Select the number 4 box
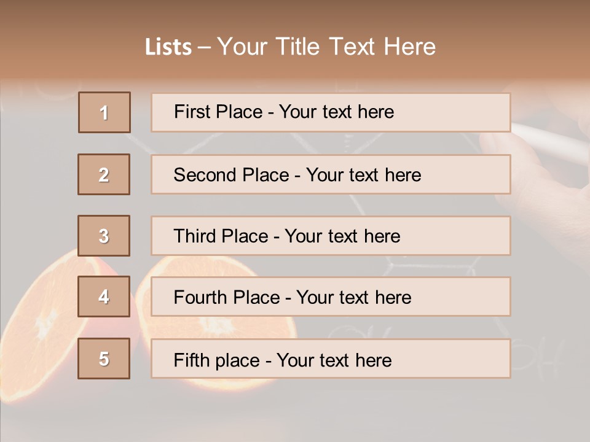The image size is (590, 442). (104, 297)
